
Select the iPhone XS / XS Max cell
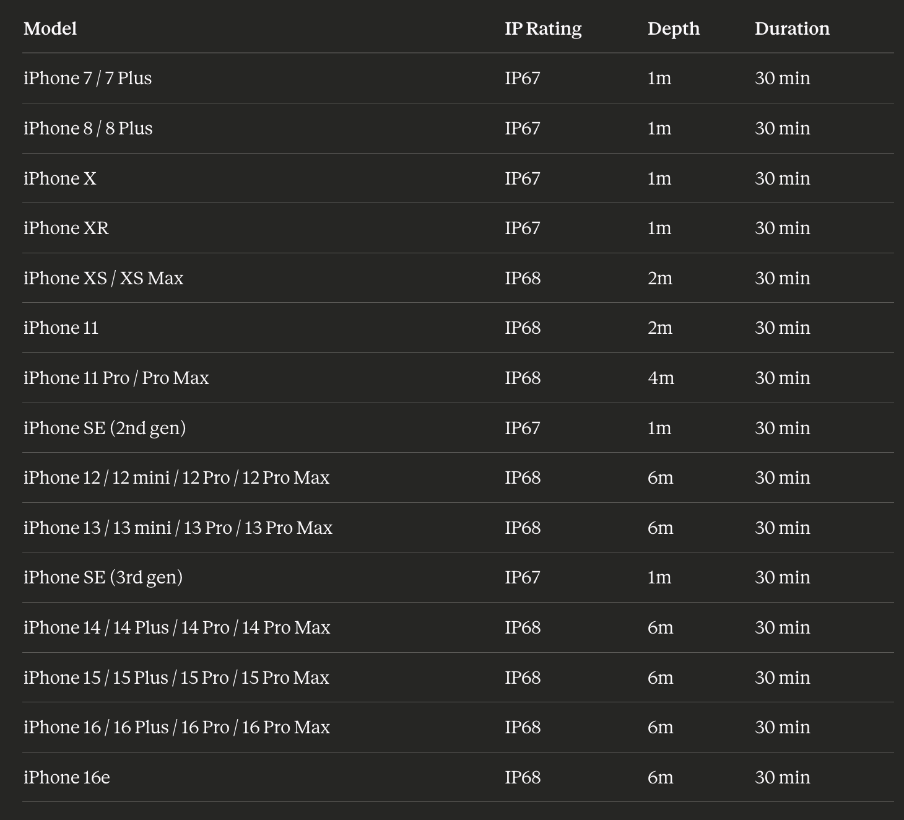pos(103,278)
